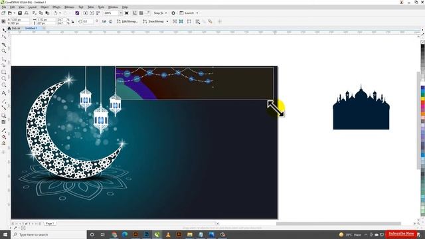Click the horizontal scrollbar thumb

[x=338, y=224]
